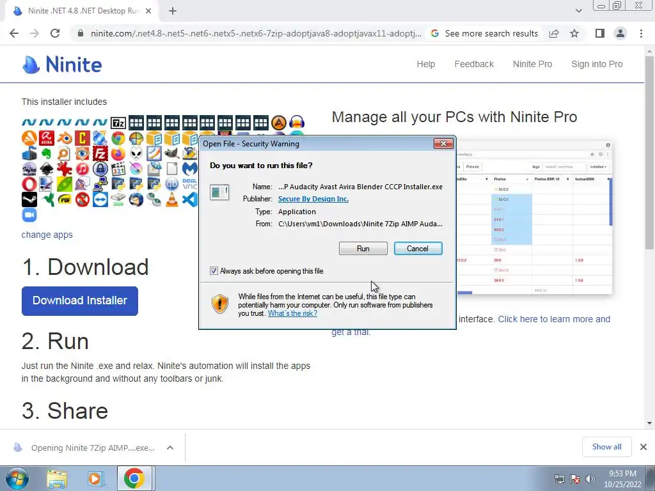The height and width of the screenshot is (491, 655).
Task: Click the Evernote green elephant icon
Action: pos(47,153)
